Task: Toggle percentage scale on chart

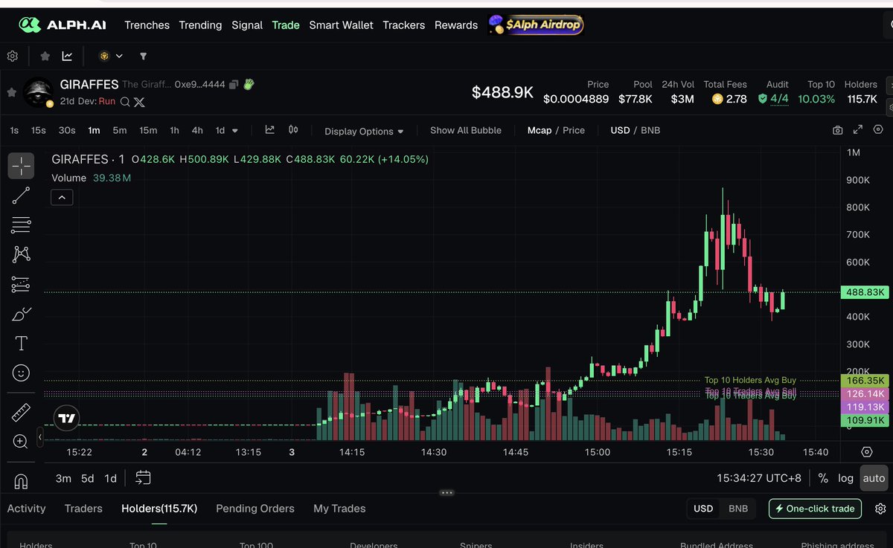Action: tap(823, 478)
